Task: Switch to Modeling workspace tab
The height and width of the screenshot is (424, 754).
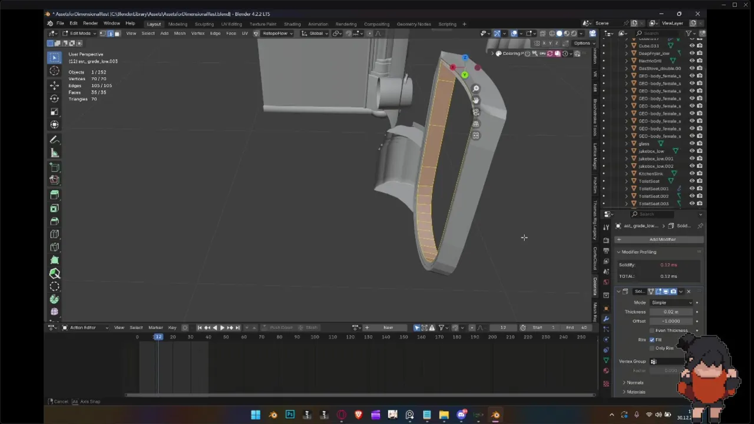Action: click(177, 24)
